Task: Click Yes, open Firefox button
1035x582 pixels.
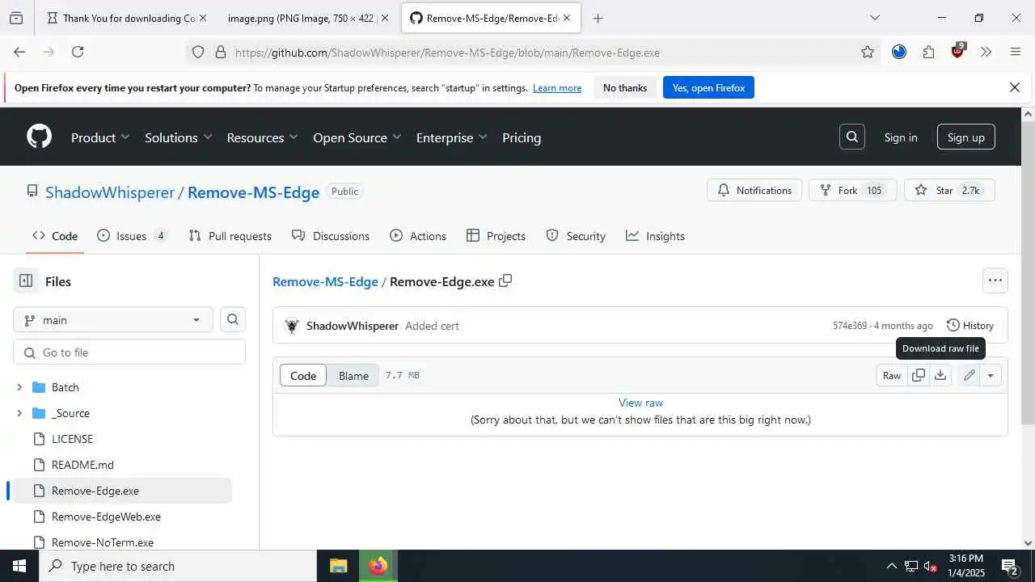Action: click(708, 87)
